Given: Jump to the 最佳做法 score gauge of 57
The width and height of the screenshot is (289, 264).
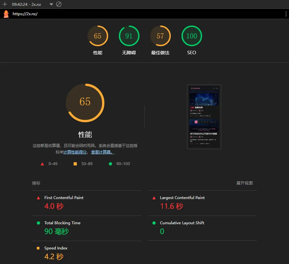Looking at the screenshot, I should [x=160, y=36].
